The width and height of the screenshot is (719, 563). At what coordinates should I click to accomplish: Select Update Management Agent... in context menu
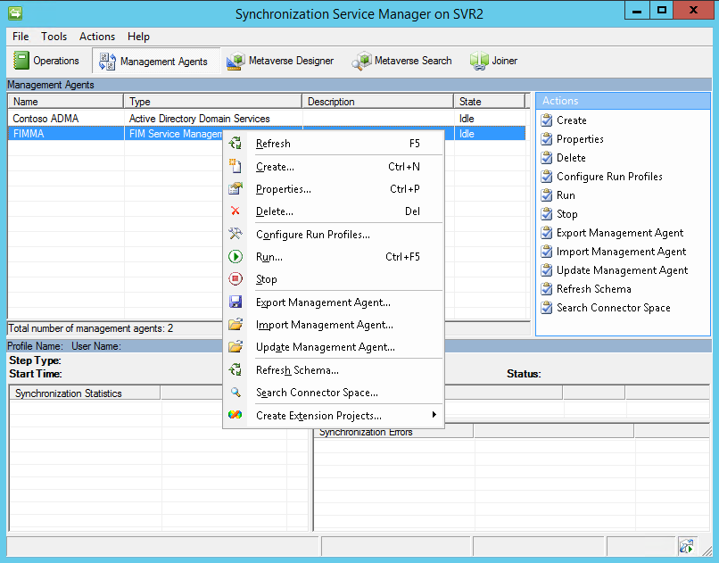[x=334, y=347]
